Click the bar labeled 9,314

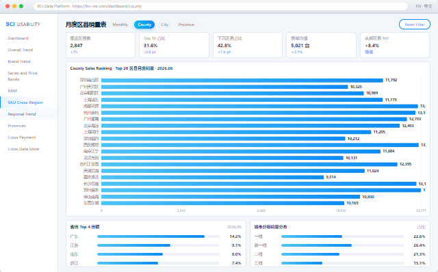click(212, 177)
